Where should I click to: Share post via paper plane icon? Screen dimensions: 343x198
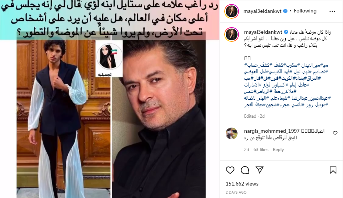(260, 170)
